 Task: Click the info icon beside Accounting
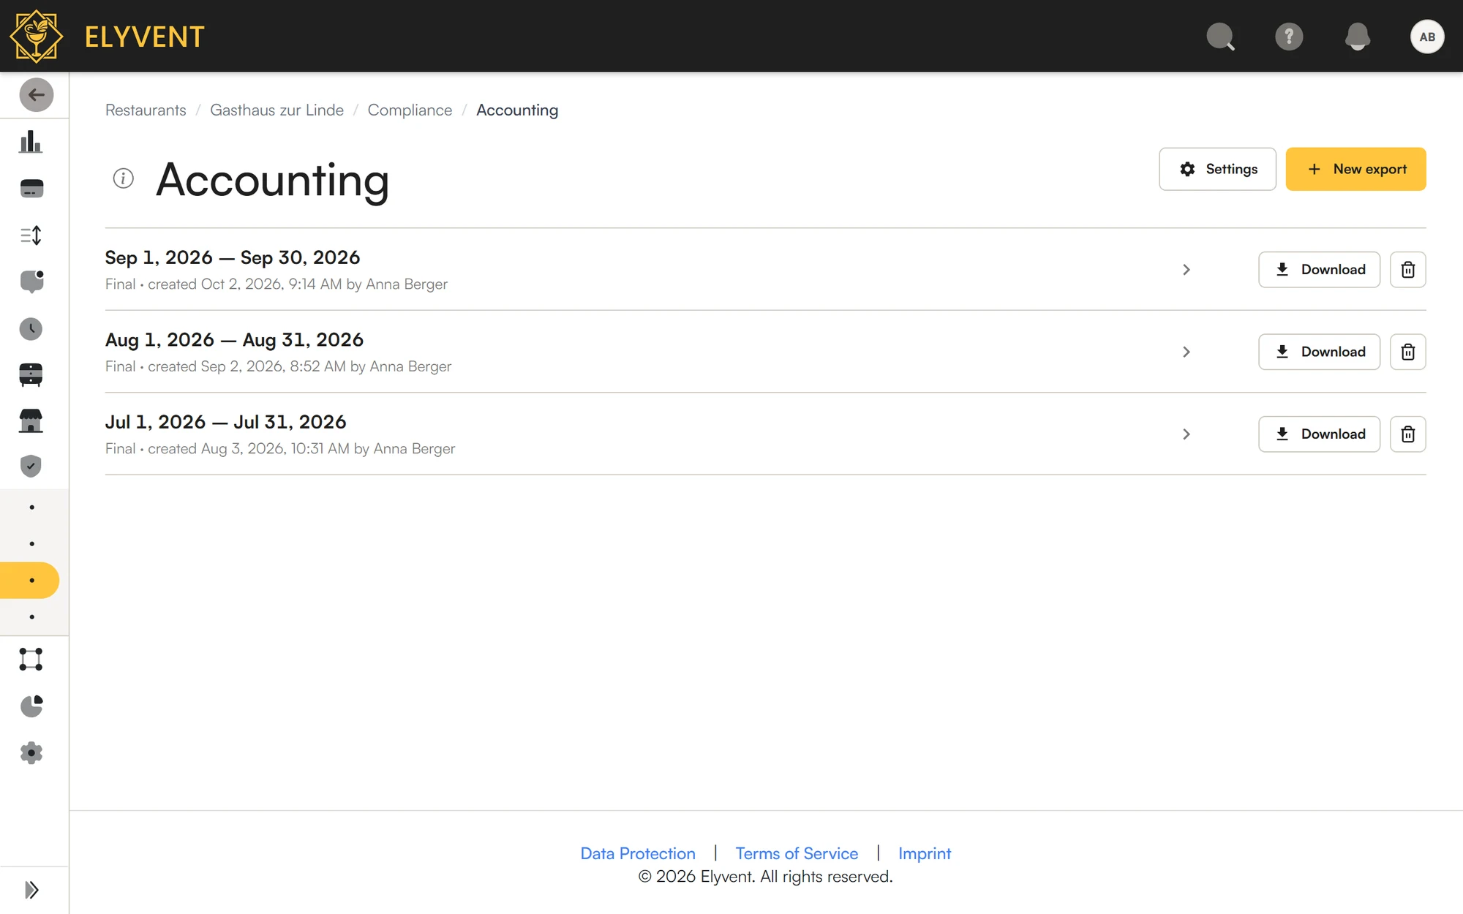tap(123, 178)
